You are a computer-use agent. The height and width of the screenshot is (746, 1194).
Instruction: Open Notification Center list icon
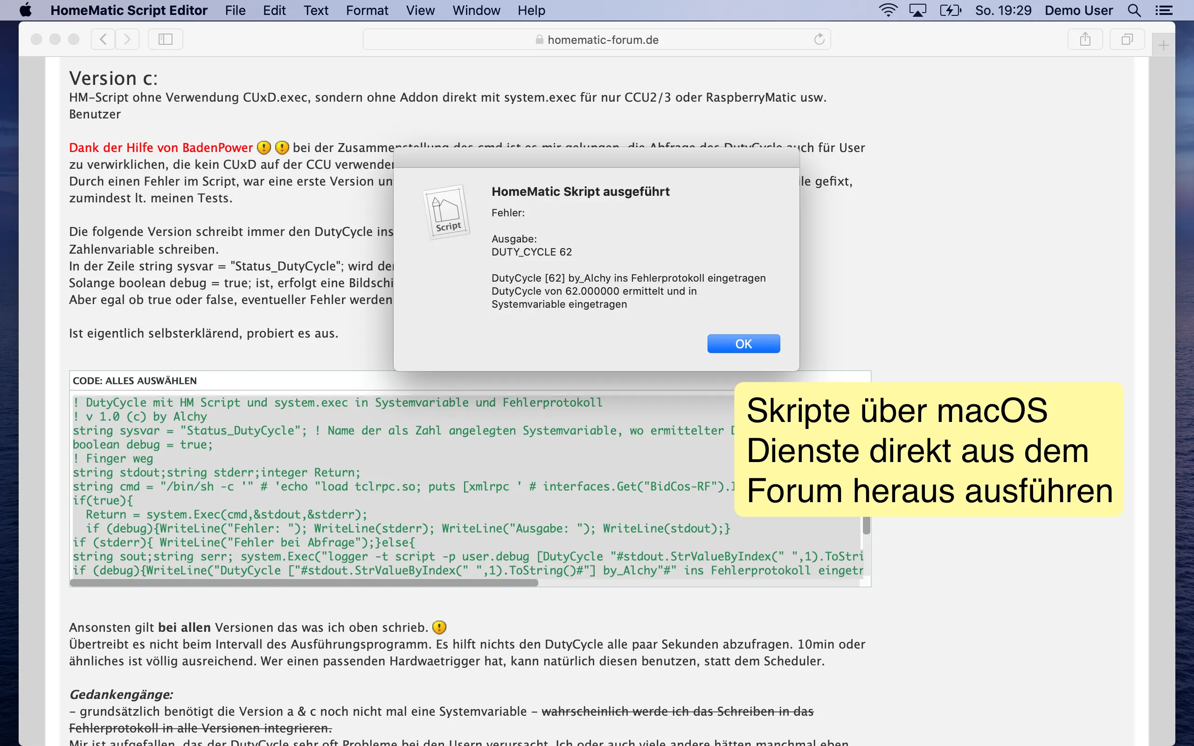point(1164,10)
